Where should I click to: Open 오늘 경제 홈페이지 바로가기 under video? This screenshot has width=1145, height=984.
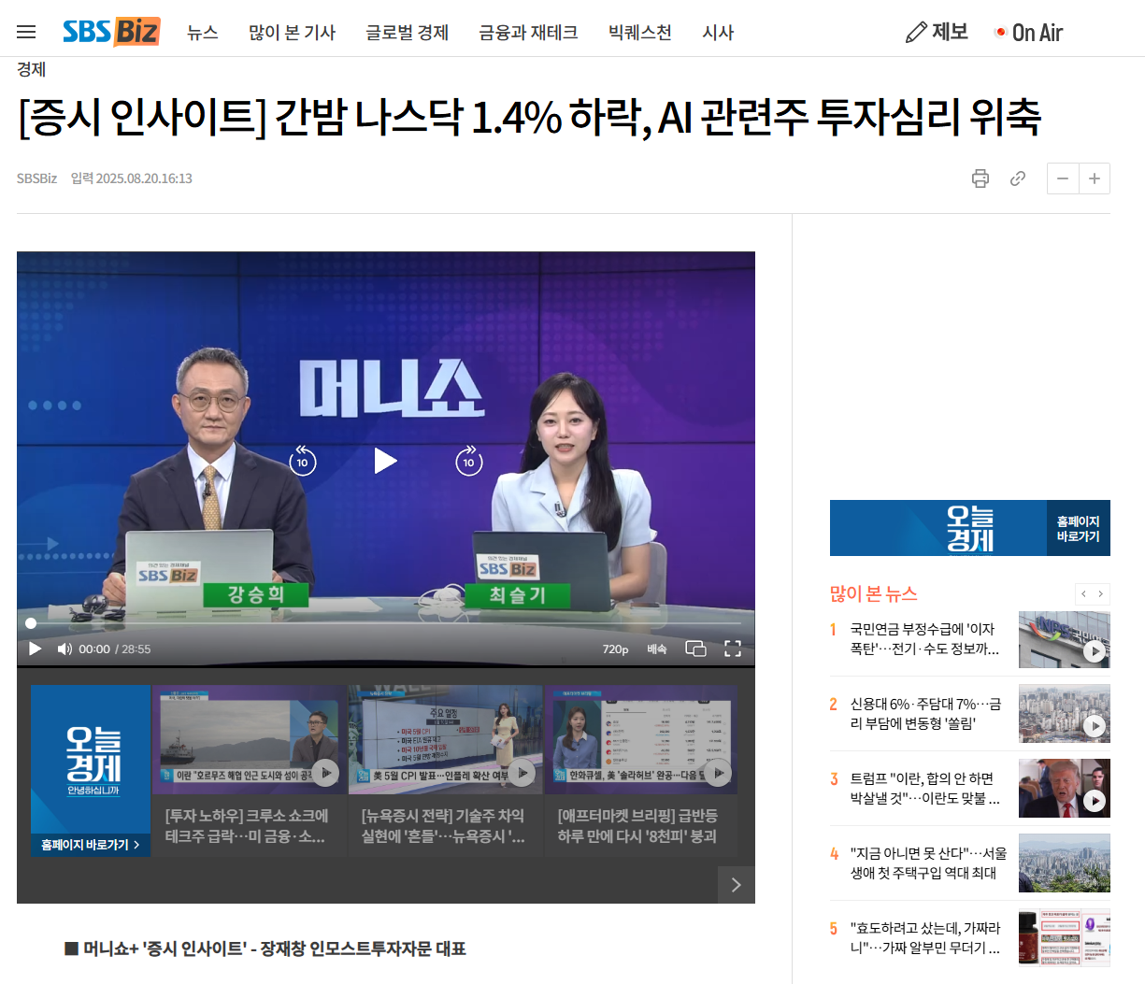coord(91,771)
